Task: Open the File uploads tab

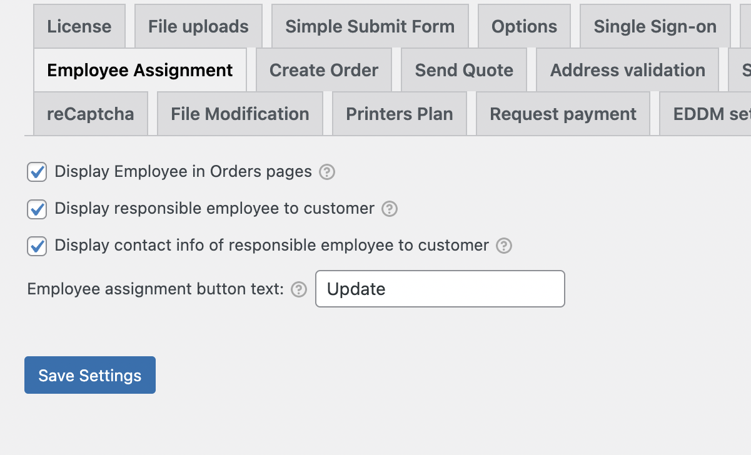Action: (198, 26)
